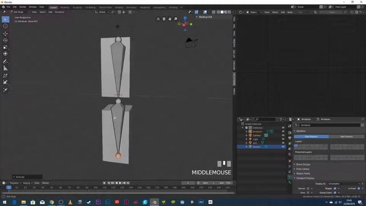Toggle the Shapes display checkbox

click(x=335, y=188)
